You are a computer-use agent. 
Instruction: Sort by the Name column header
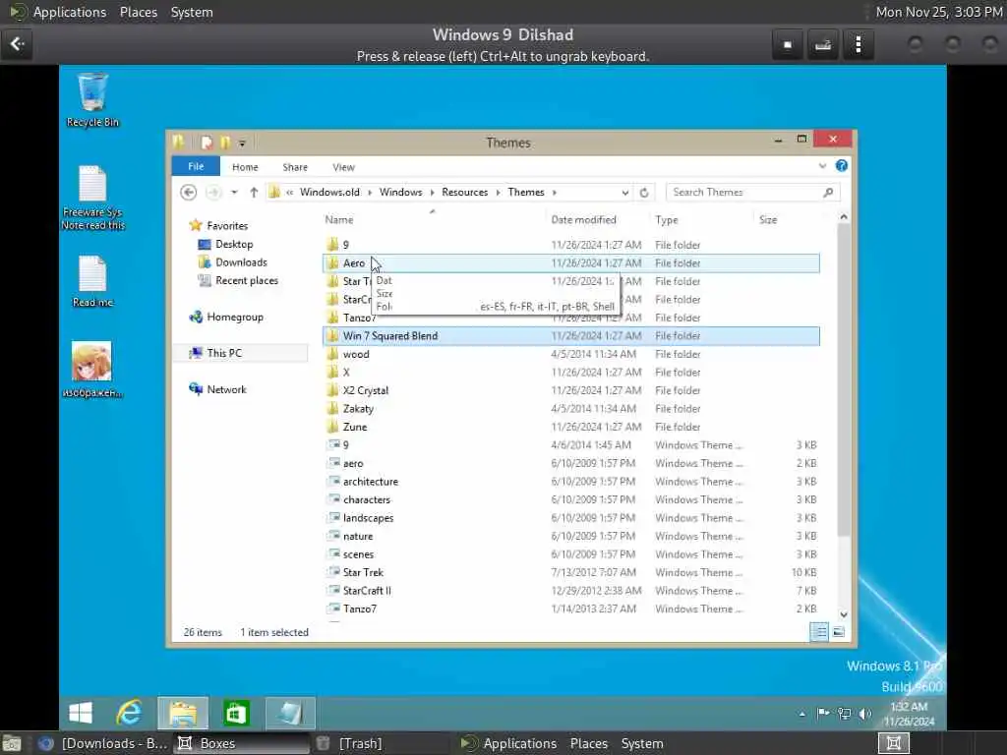[x=339, y=219]
